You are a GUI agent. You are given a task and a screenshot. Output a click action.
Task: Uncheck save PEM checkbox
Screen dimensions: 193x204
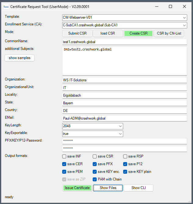[64, 172]
